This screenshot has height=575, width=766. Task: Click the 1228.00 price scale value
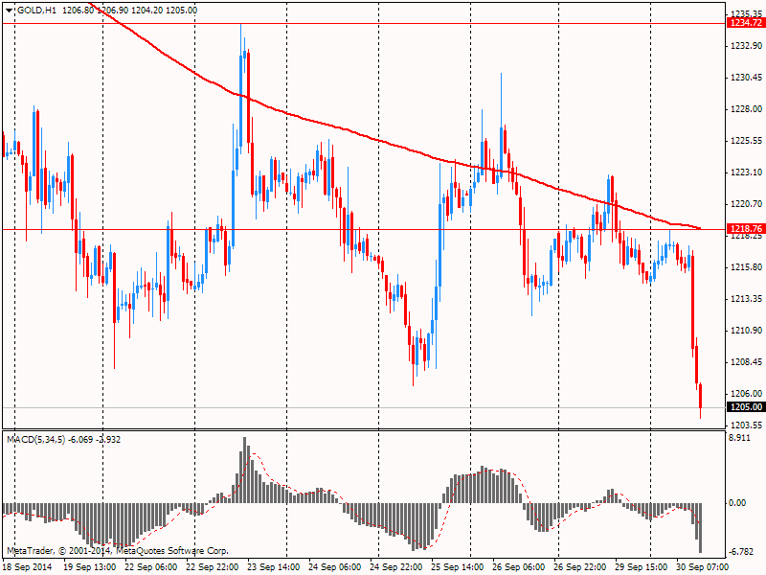[746, 109]
